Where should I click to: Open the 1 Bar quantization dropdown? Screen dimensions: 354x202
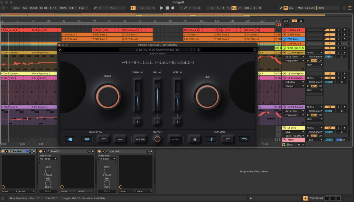click(82, 8)
